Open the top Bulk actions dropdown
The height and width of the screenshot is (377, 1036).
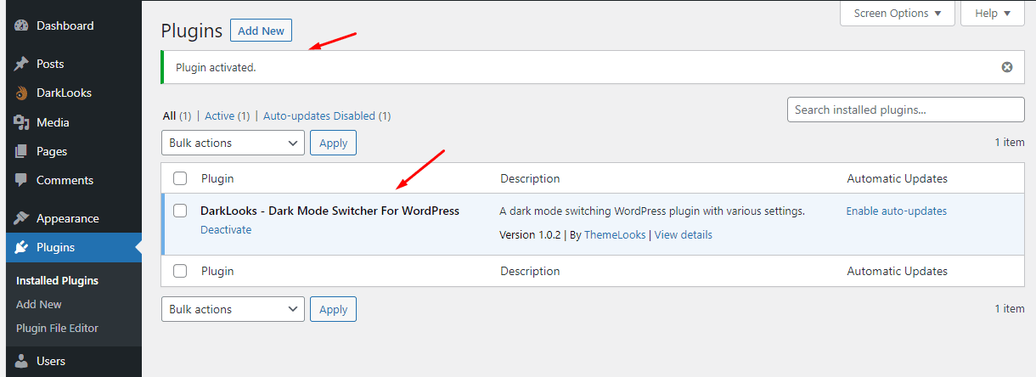pos(233,143)
